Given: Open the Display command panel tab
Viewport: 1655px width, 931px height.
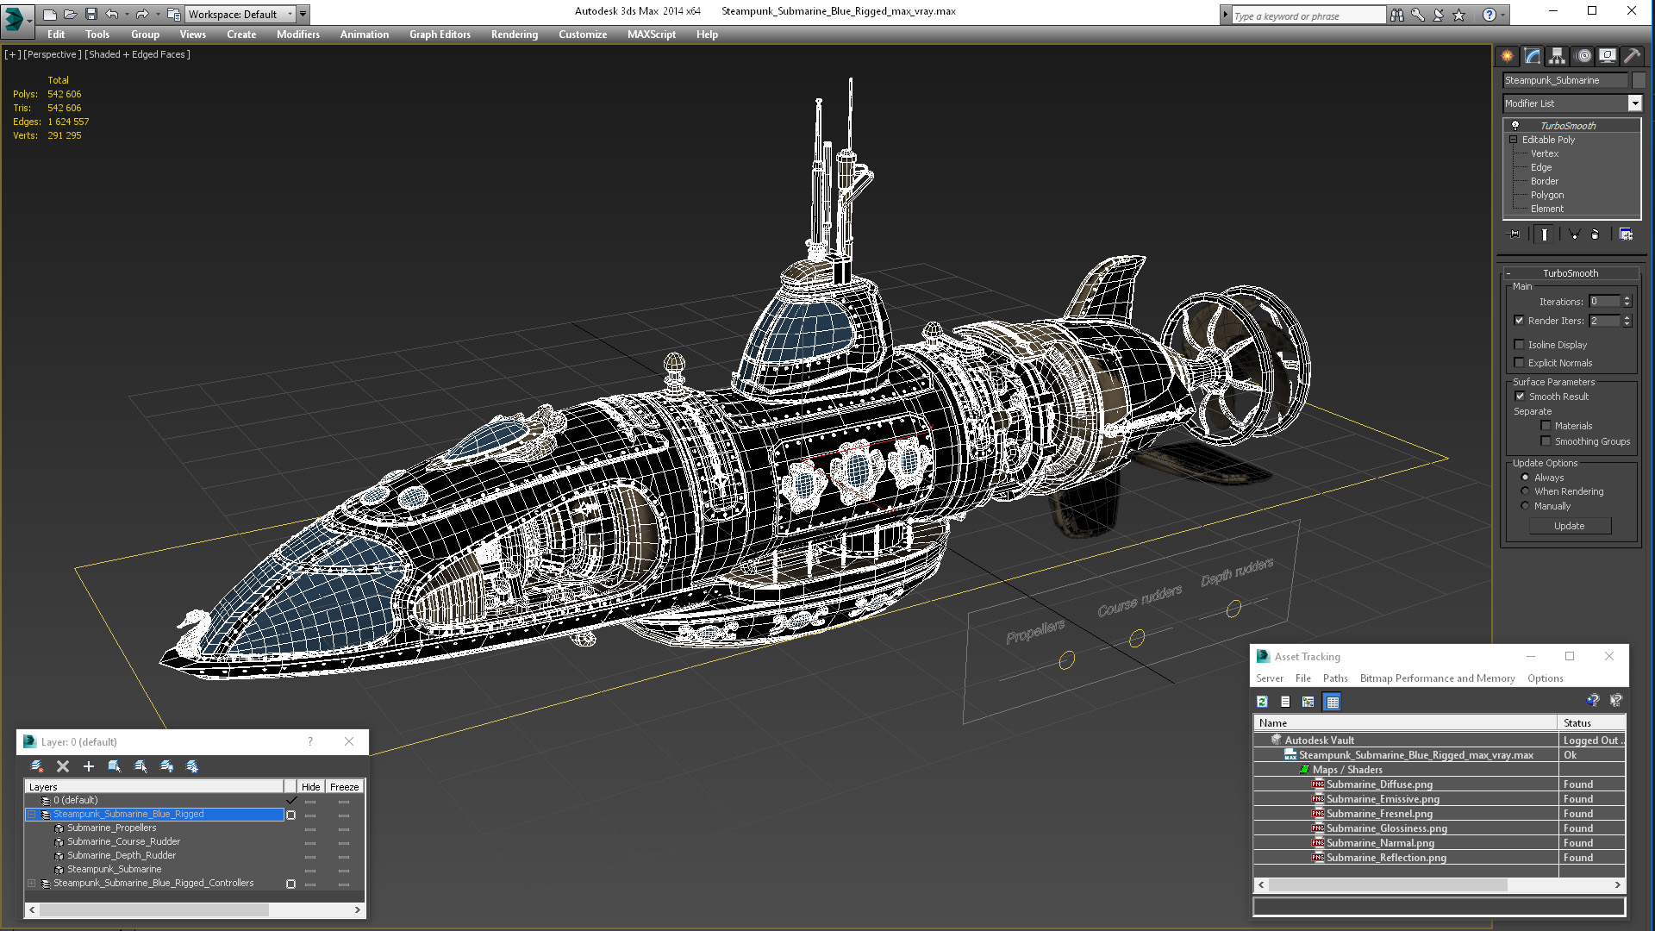Looking at the screenshot, I should (x=1608, y=56).
